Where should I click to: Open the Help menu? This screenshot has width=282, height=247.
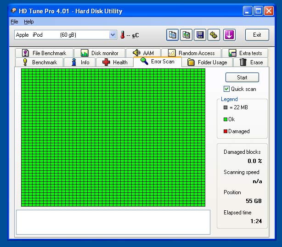coord(28,22)
